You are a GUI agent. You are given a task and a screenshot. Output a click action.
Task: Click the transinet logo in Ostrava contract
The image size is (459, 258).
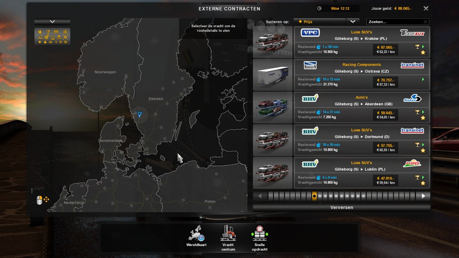pyautogui.click(x=412, y=65)
